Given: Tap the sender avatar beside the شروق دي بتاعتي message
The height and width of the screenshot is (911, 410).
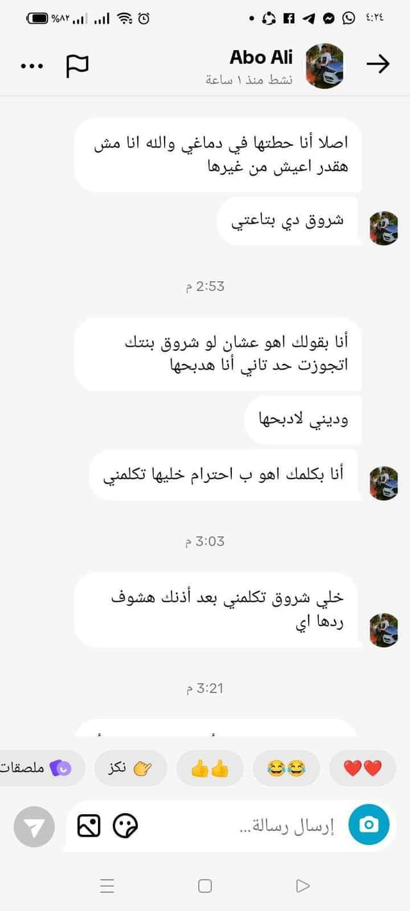Looking at the screenshot, I should click(x=384, y=228).
